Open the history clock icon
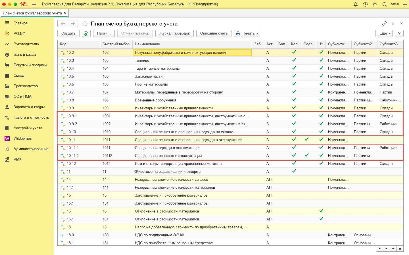 365,4
